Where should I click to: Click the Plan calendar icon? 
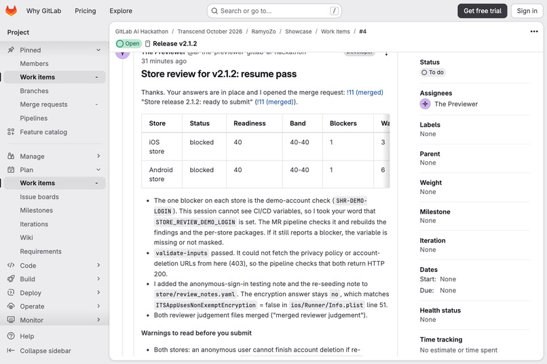point(11,169)
